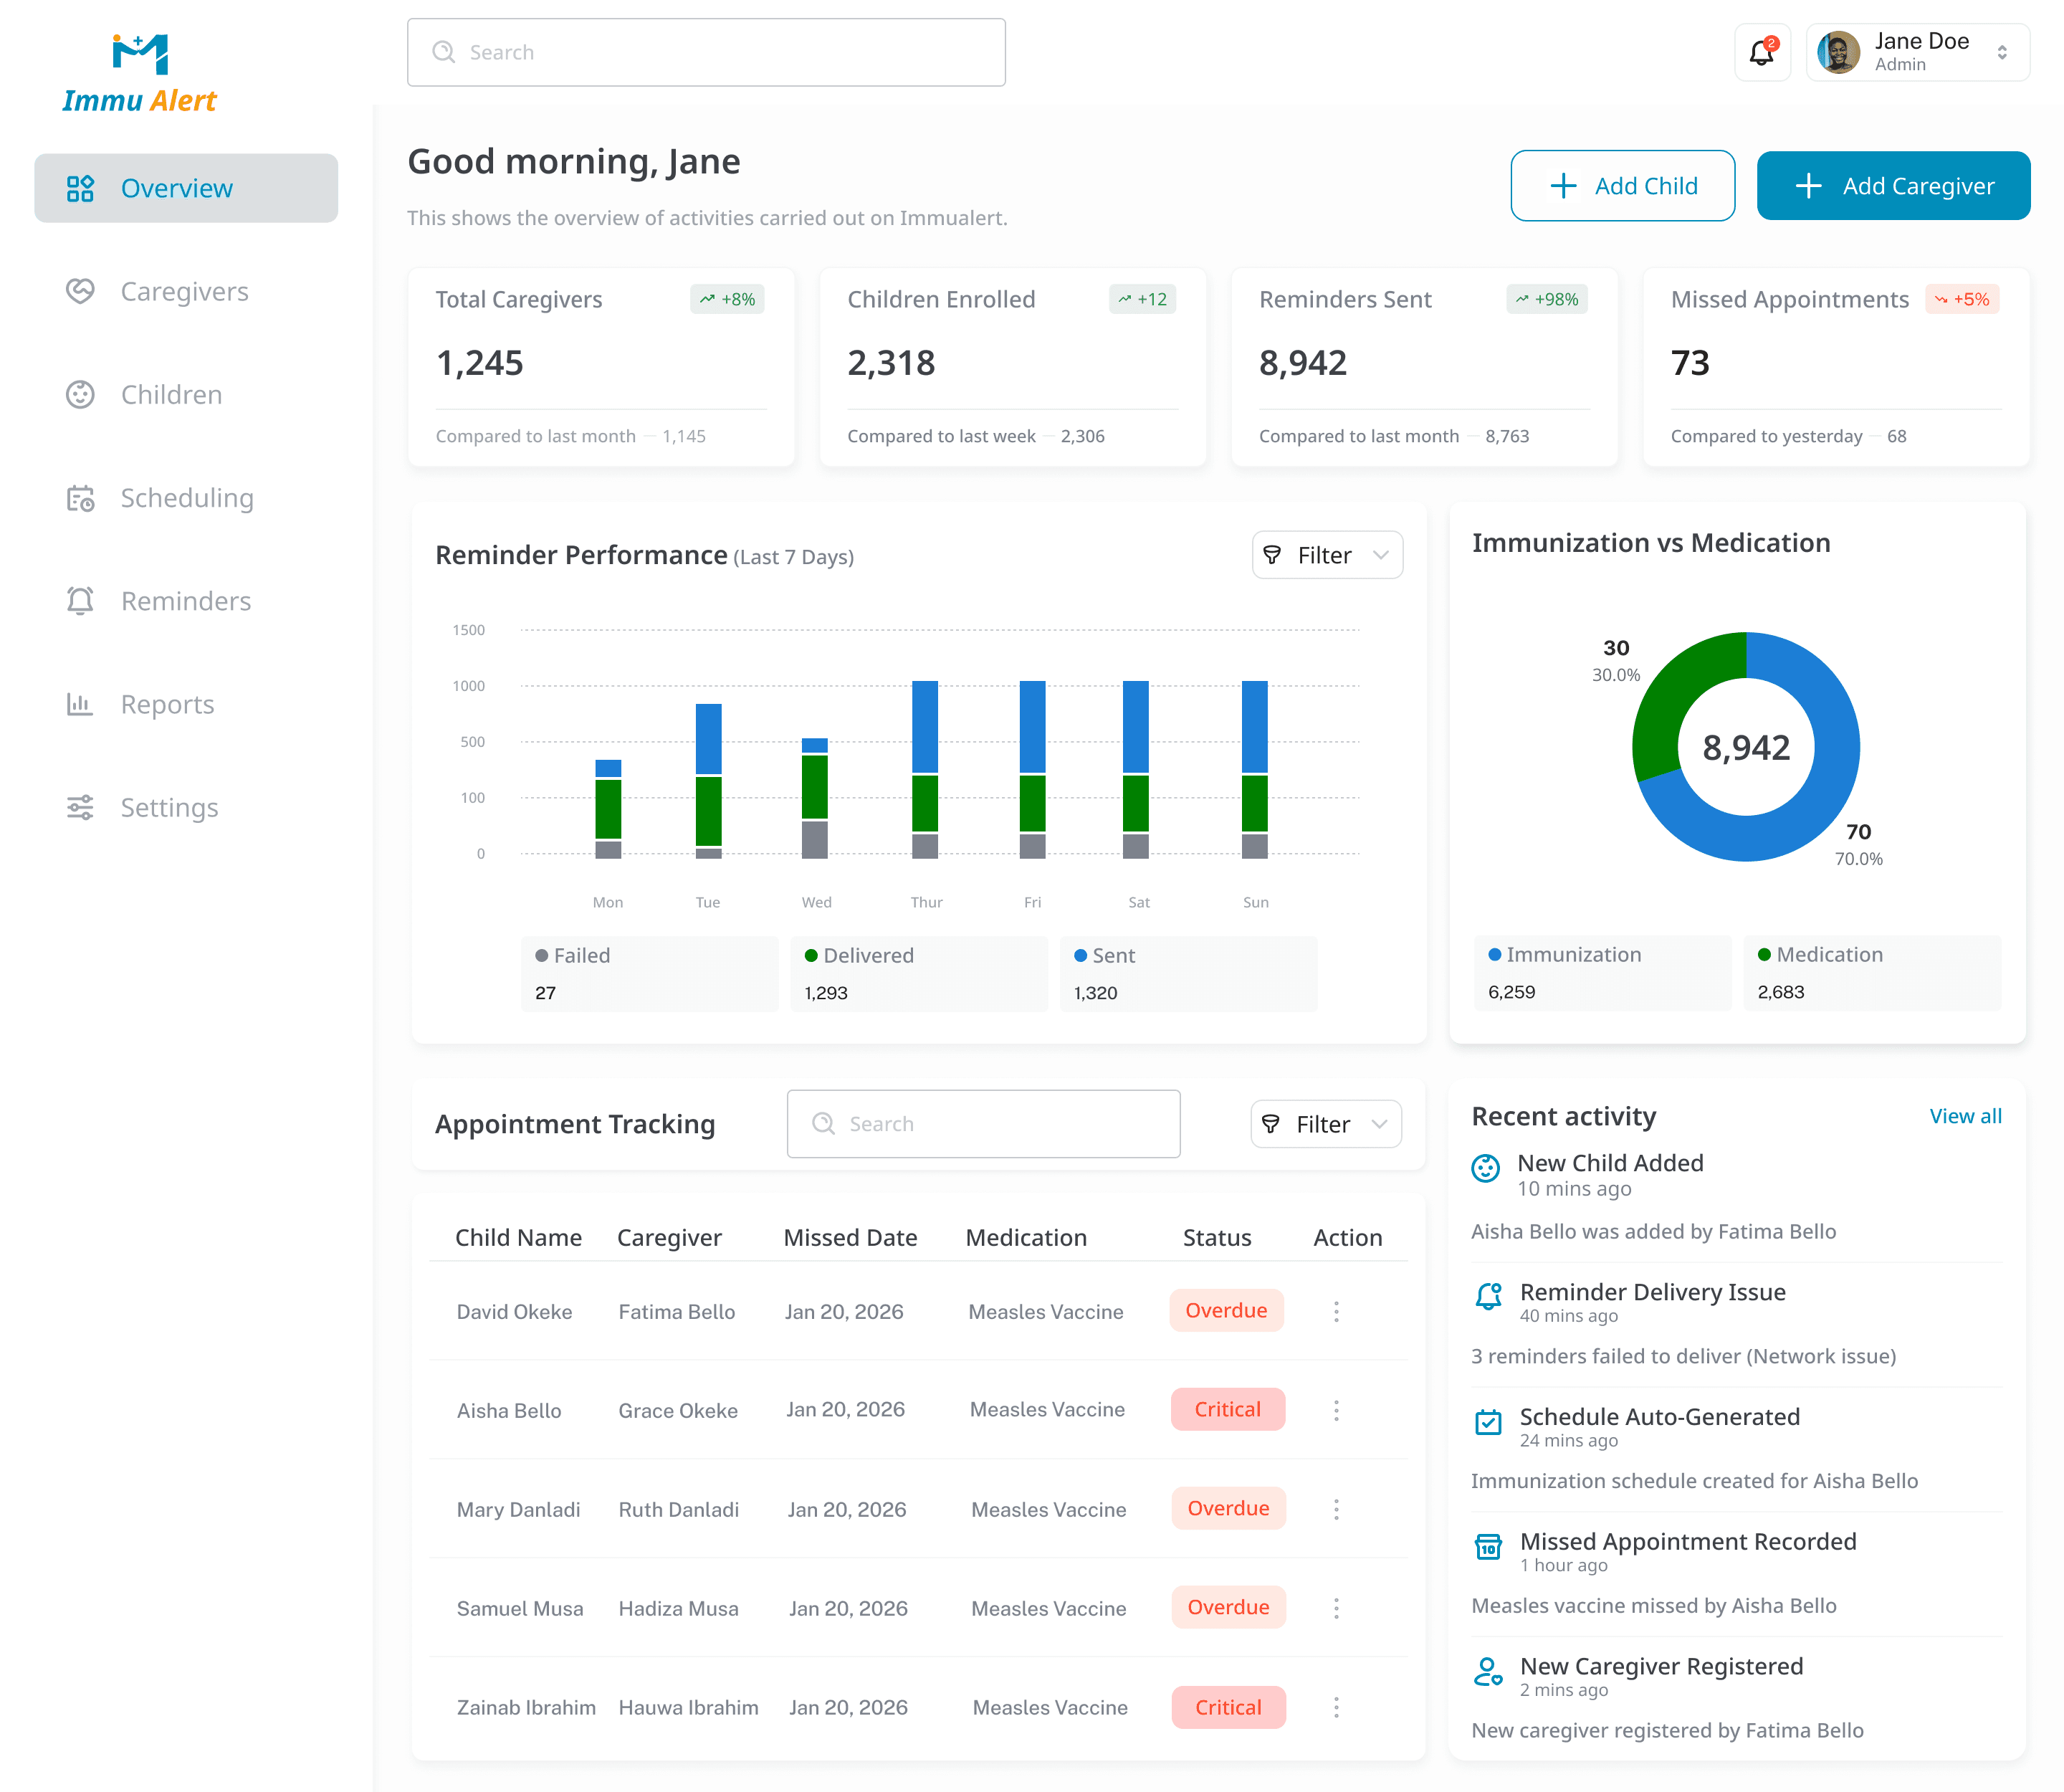Navigate to Reports in the sidebar
Image resolution: width=2064 pixels, height=1792 pixels.
coord(167,704)
